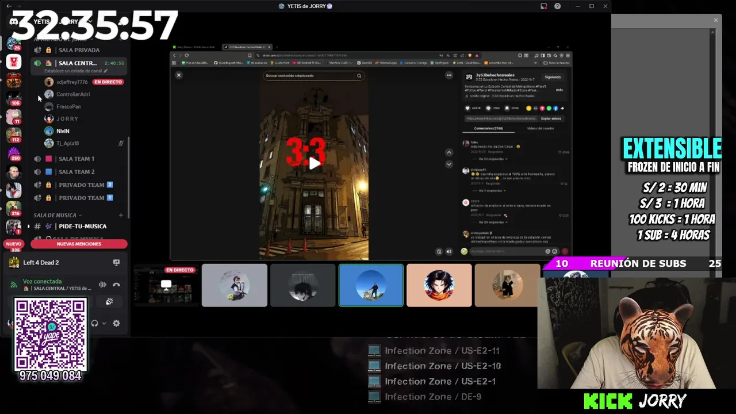Open server with 112 unread badge
The image size is (736, 414).
14,135
